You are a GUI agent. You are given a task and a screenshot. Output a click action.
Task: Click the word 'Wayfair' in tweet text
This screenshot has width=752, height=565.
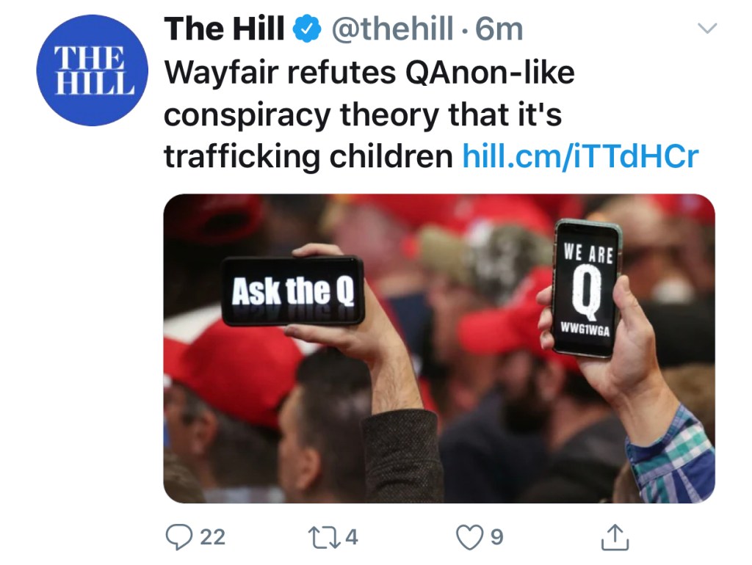221,73
